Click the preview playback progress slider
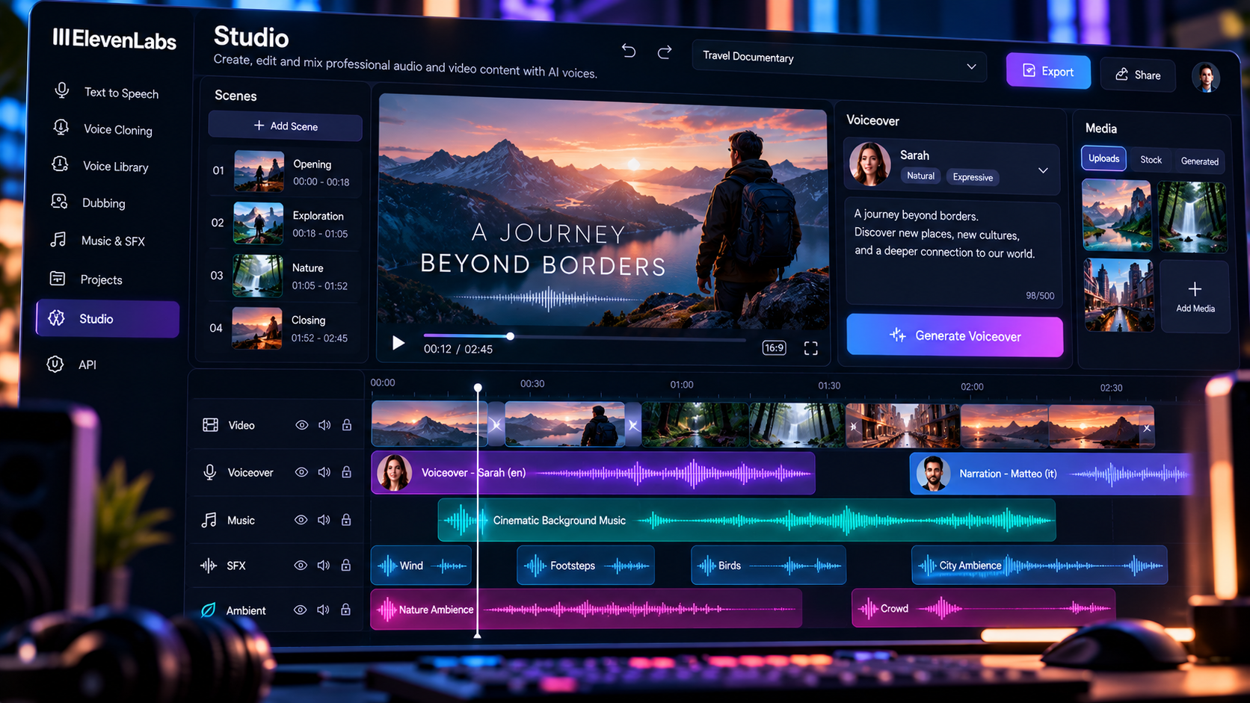 coord(584,337)
